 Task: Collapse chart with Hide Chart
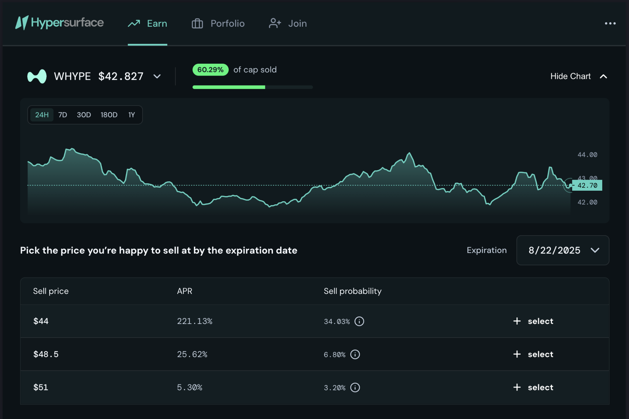click(579, 76)
